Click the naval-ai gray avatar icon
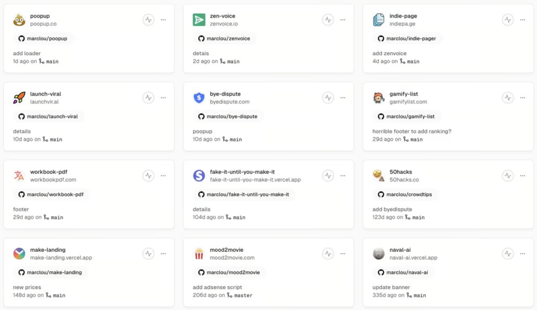 coord(378,253)
